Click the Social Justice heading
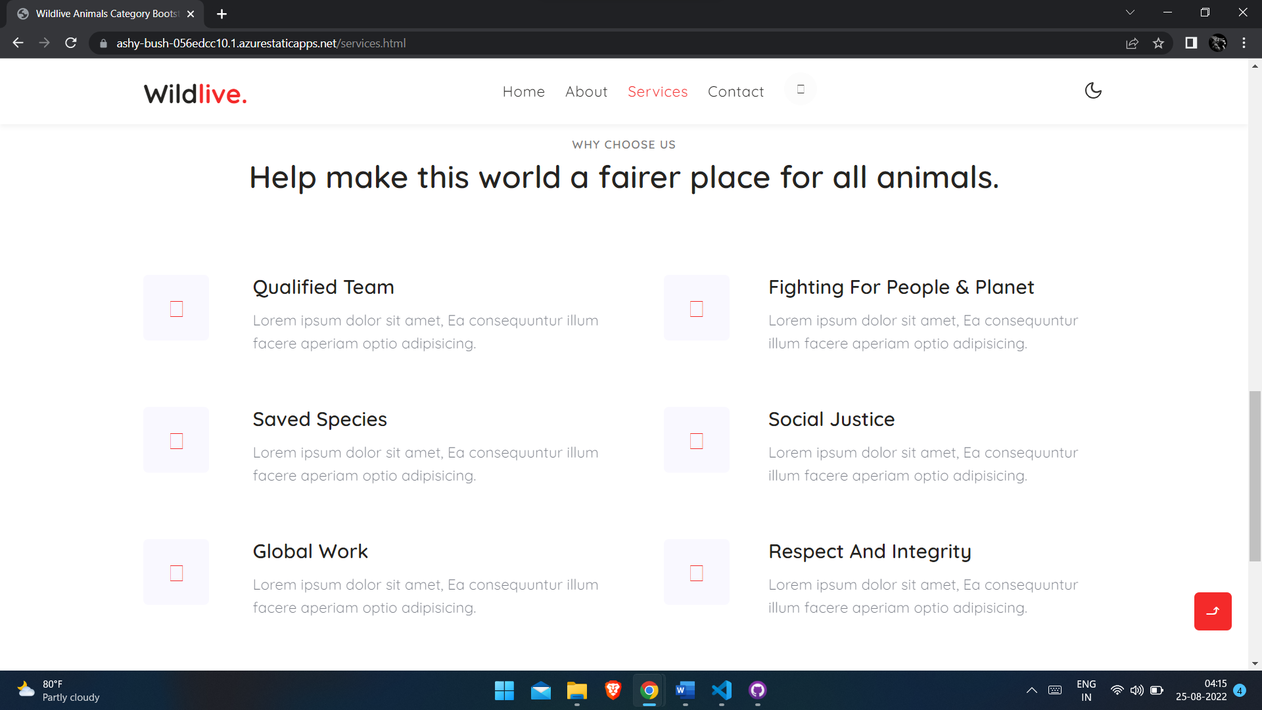1262x710 pixels. tap(831, 419)
